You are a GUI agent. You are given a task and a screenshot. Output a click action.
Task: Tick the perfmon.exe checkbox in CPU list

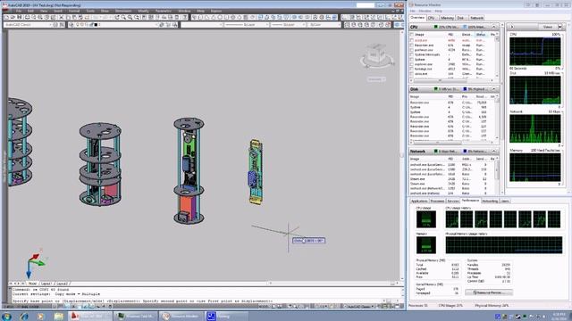[x=412, y=50]
